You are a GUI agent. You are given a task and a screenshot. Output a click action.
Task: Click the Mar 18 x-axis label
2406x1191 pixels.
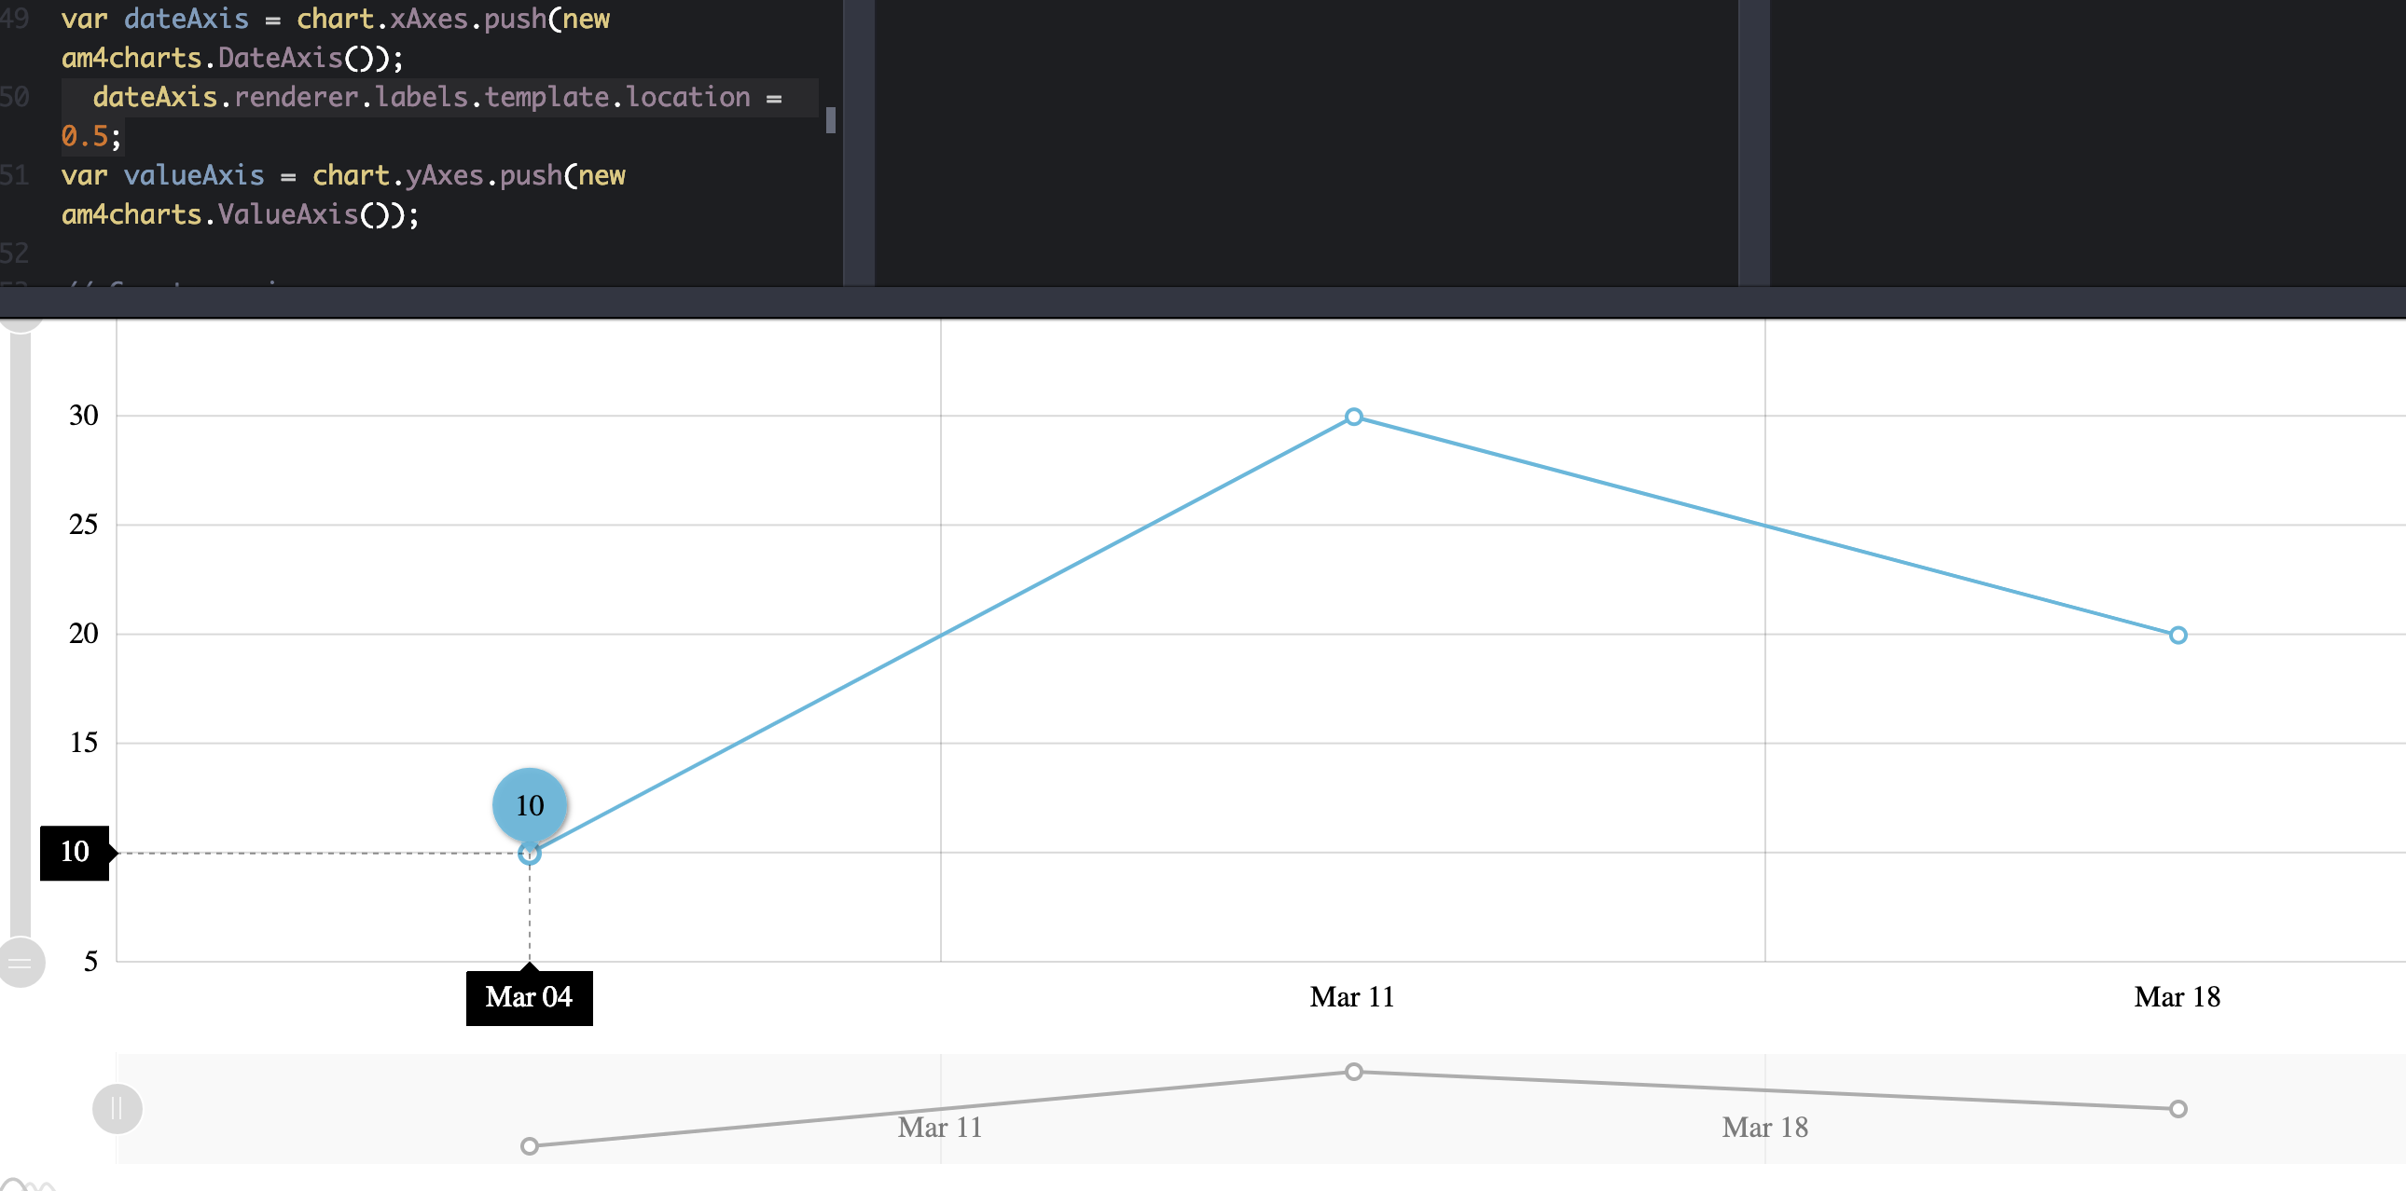[2178, 997]
